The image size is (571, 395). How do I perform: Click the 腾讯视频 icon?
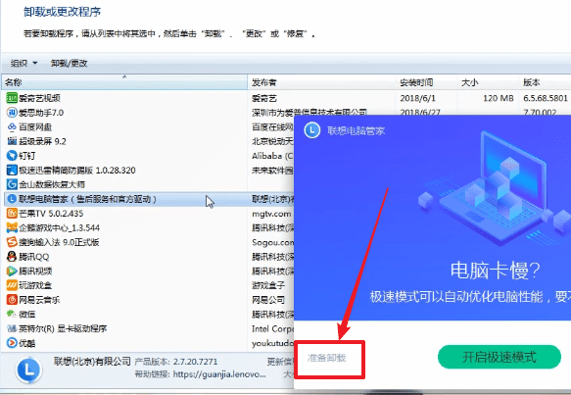12,271
